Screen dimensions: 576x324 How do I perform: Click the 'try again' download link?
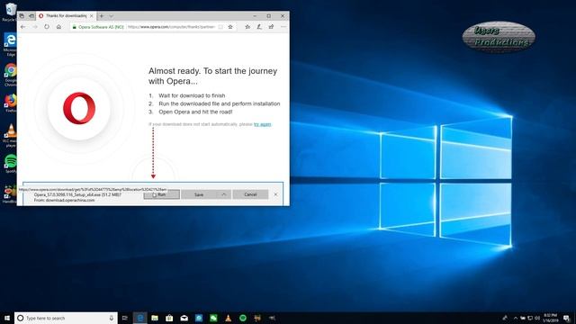(262, 124)
